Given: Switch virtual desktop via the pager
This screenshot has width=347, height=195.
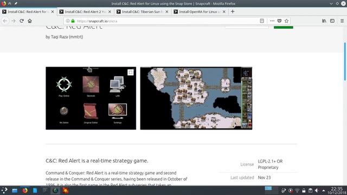Looking at the screenshot, I should point(272,190).
